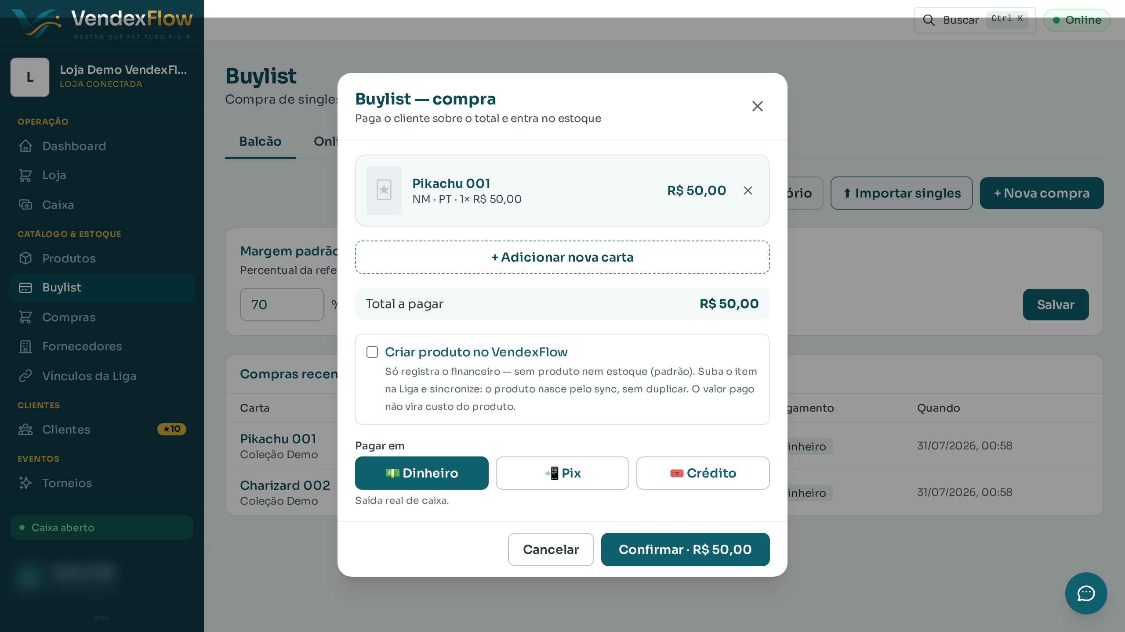
Task: Click Loja Demo VendexFl... store name
Action: click(123, 70)
